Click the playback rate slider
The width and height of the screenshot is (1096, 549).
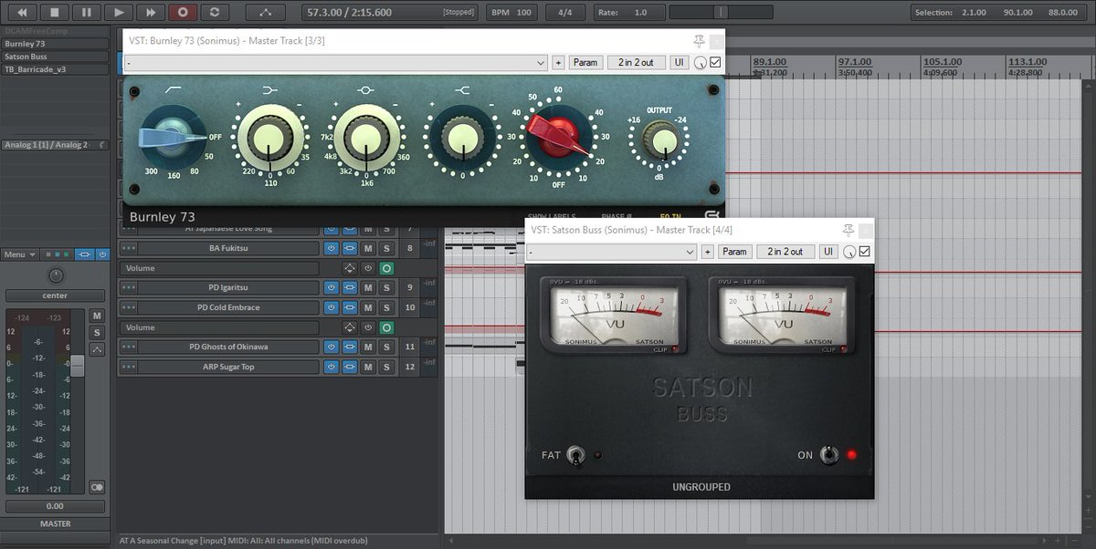(x=722, y=13)
